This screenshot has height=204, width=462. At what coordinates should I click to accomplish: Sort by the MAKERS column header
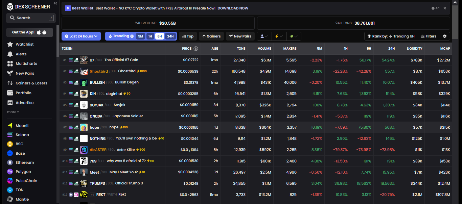290,49
